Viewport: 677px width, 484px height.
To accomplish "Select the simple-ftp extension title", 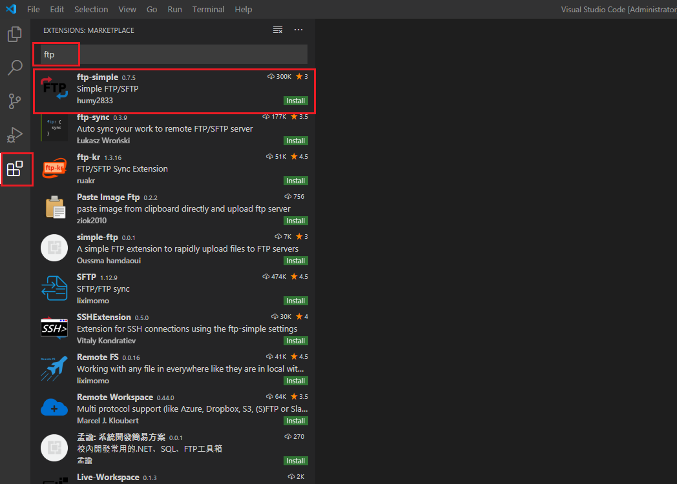I will point(97,237).
